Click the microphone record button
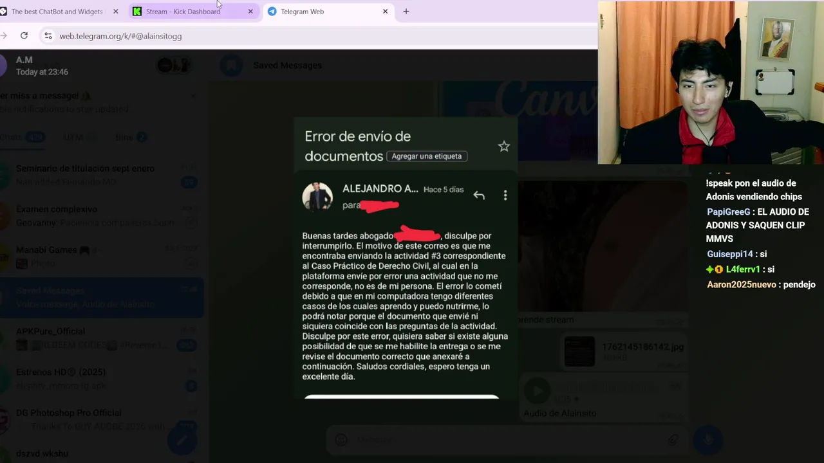 point(708,440)
